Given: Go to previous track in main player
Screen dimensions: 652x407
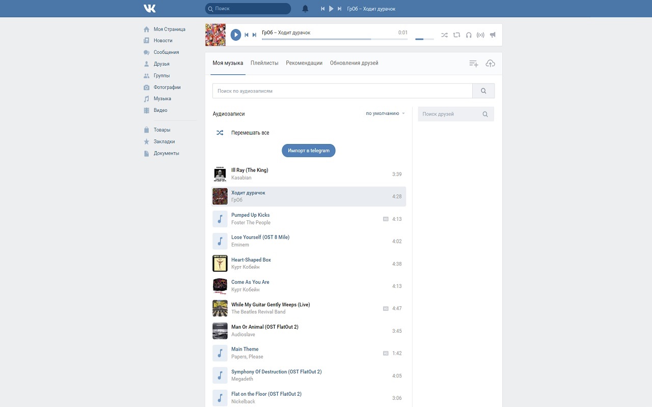Looking at the screenshot, I should pyautogui.click(x=247, y=35).
